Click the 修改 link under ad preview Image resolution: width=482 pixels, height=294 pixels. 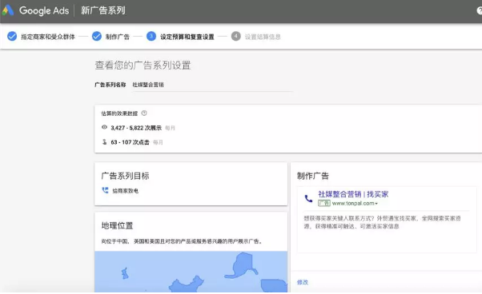[303, 282]
